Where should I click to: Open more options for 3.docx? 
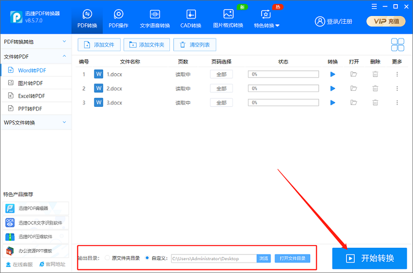tap(397, 102)
